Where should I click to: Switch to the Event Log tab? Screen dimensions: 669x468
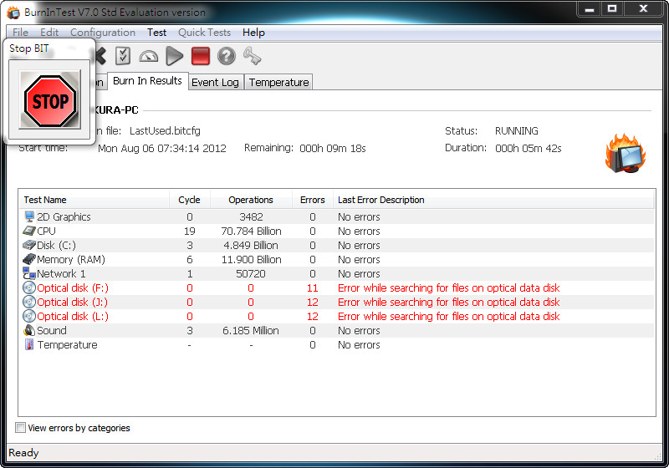[215, 82]
